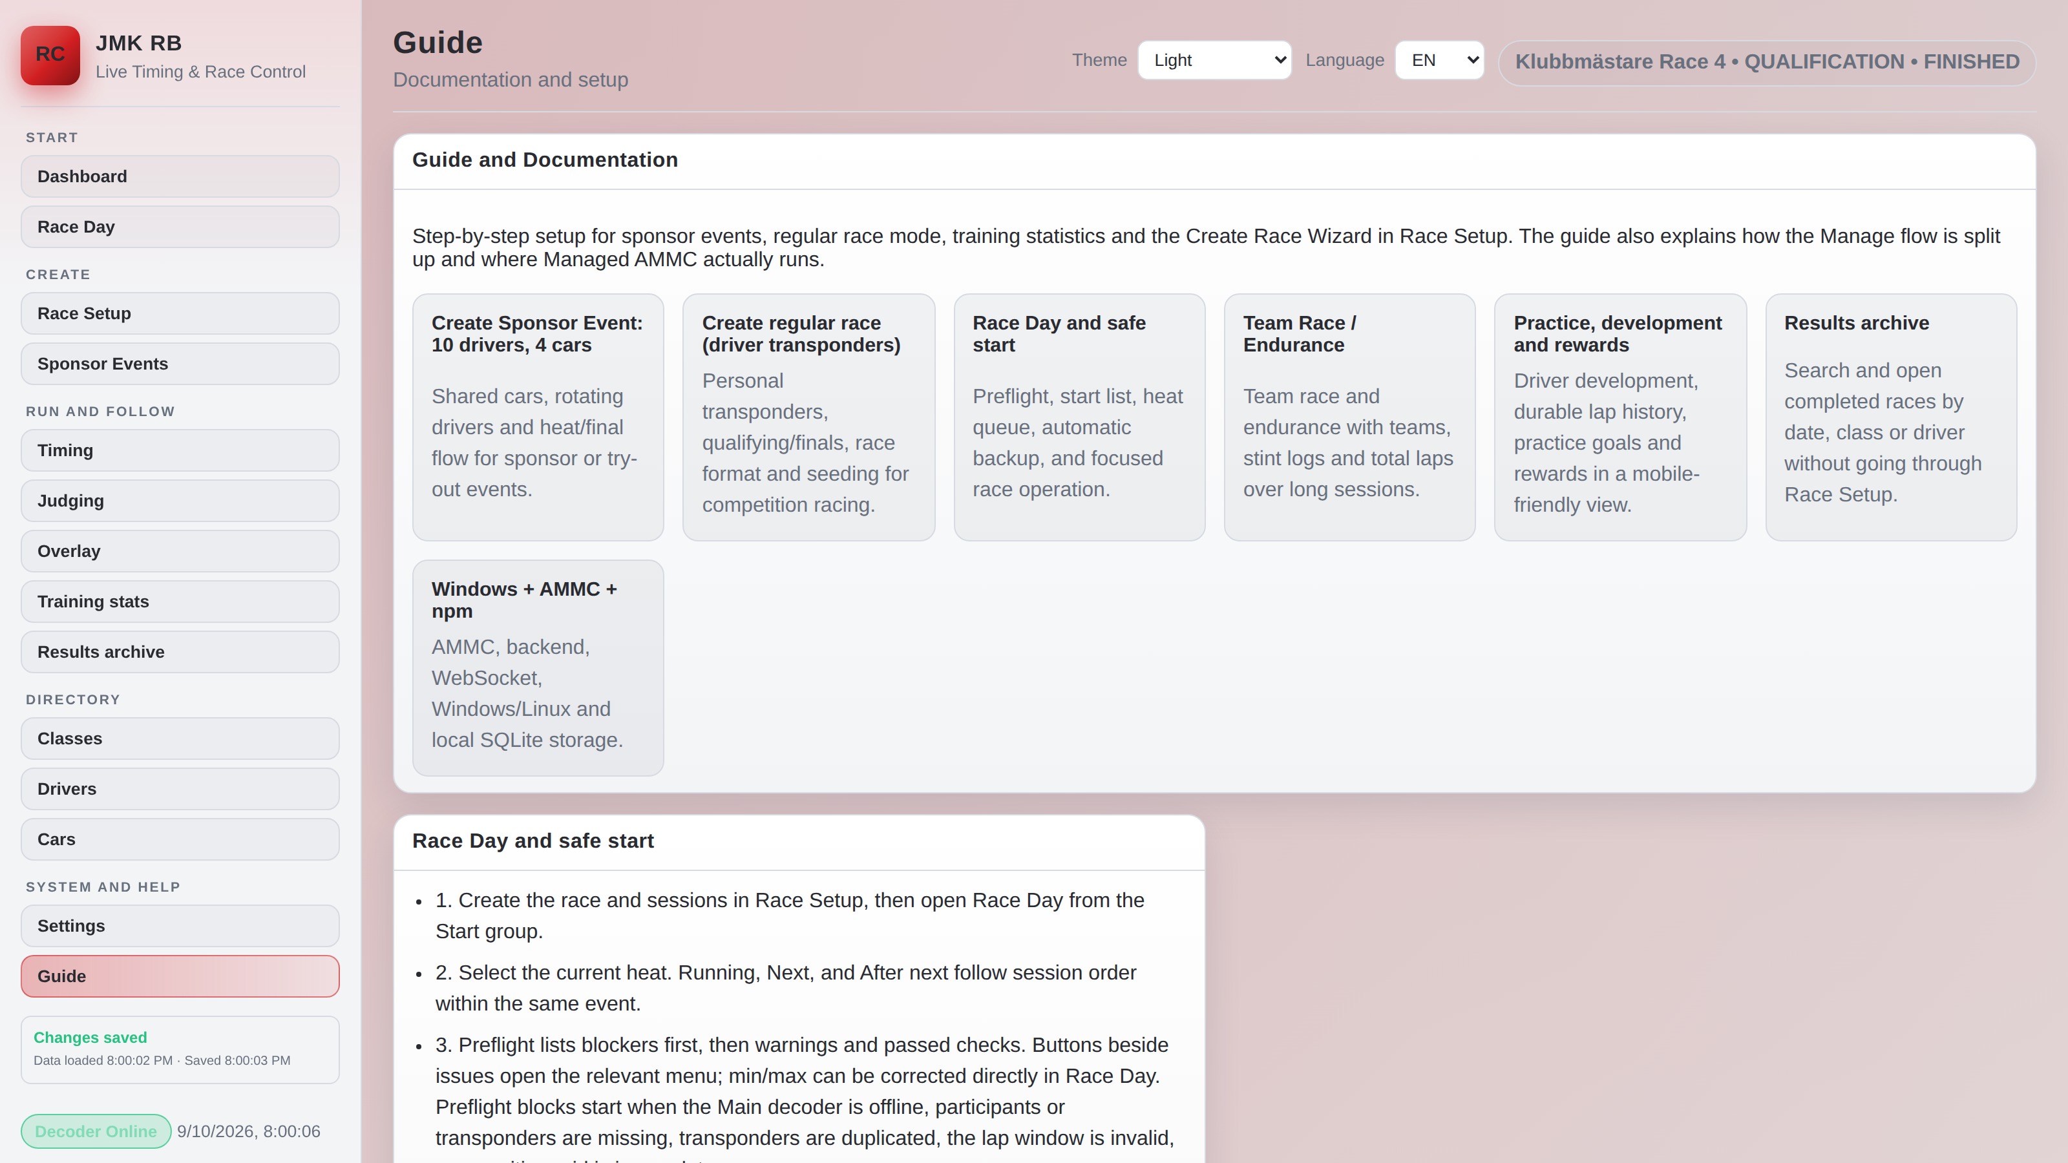This screenshot has width=2068, height=1163.
Task: Click the Decoder Online status badge
Action: (x=96, y=1132)
